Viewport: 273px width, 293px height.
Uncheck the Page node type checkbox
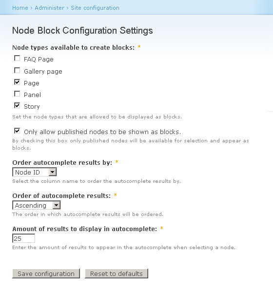point(17,82)
